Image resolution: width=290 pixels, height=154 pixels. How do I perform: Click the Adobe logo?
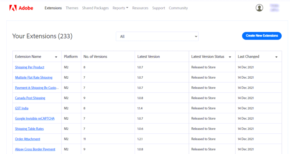(x=21, y=8)
